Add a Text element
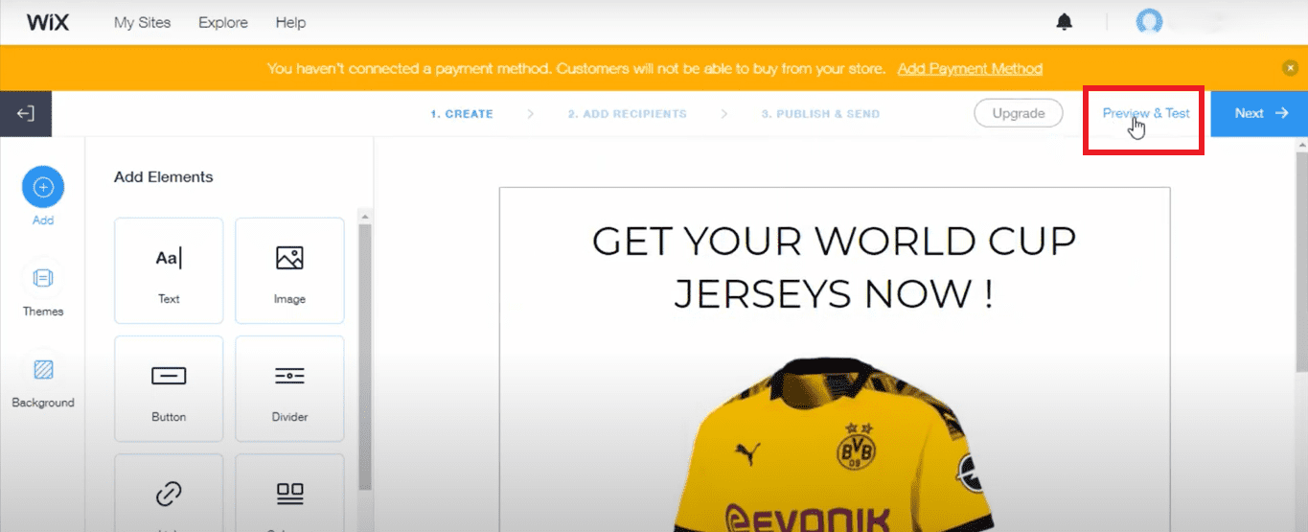Screen dimensions: 1308x532 coord(169,270)
